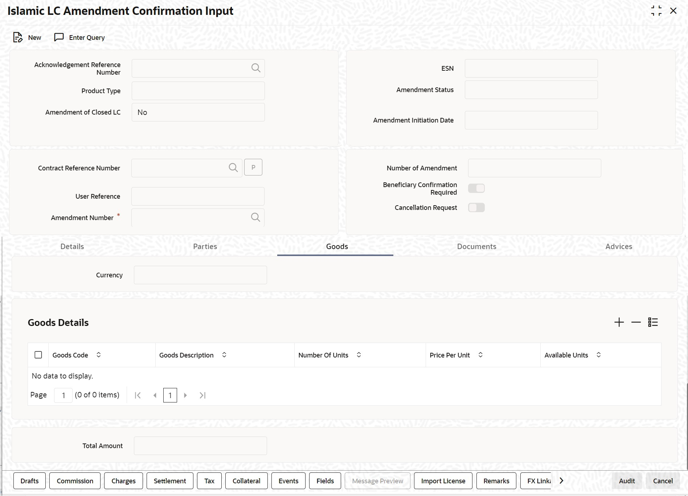The image size is (688, 496).
Task: Go to first page of Goods Details
Action: click(x=138, y=395)
